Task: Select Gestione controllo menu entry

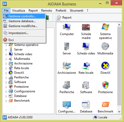Action: coord(24,16)
